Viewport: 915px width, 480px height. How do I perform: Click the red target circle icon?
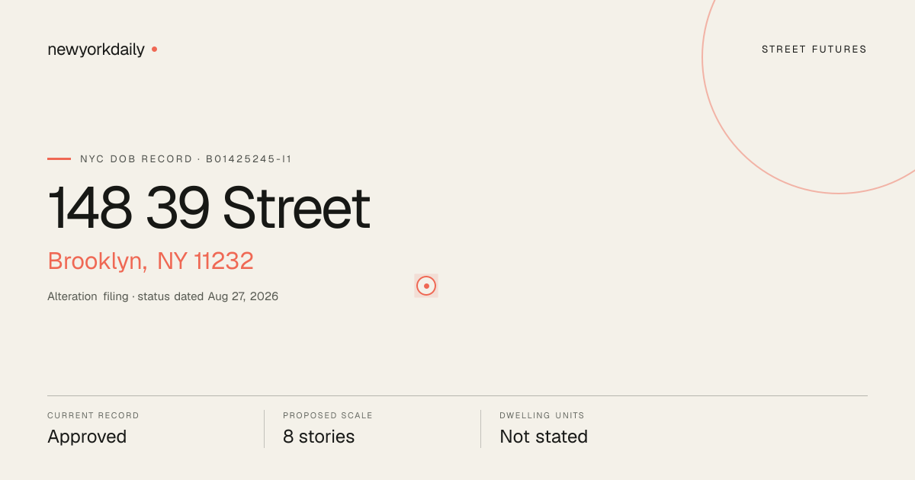pyautogui.click(x=426, y=286)
